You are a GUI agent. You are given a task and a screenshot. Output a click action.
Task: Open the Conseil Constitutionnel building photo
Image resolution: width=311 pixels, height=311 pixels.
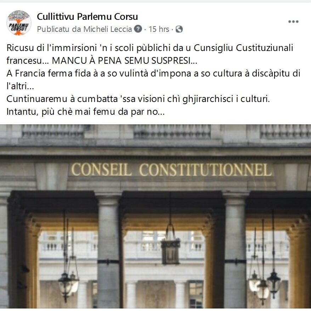click(155, 216)
